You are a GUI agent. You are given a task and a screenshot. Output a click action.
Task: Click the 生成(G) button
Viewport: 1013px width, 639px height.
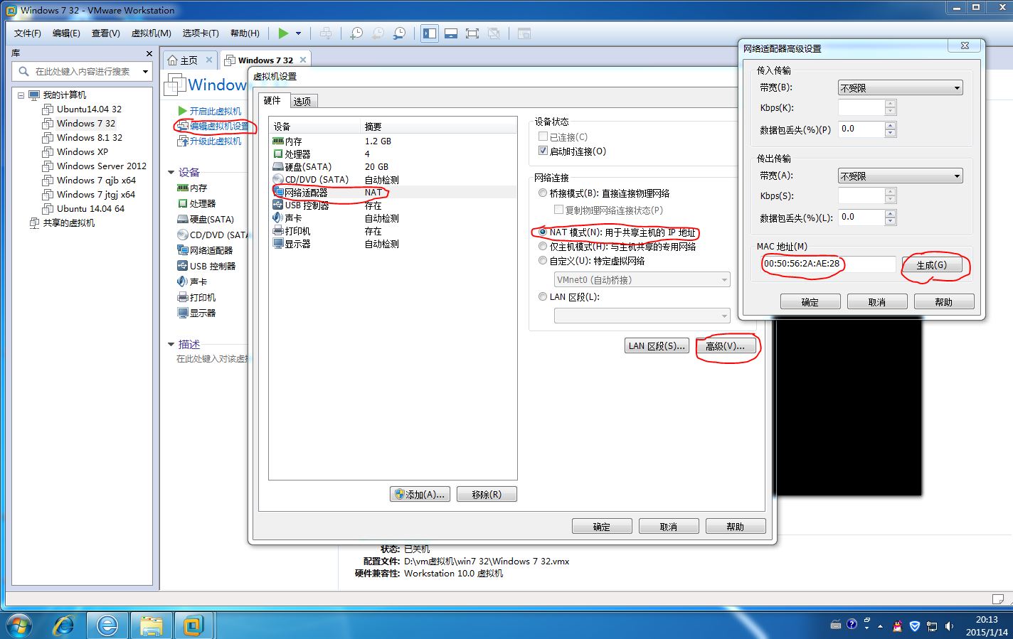[x=932, y=264]
